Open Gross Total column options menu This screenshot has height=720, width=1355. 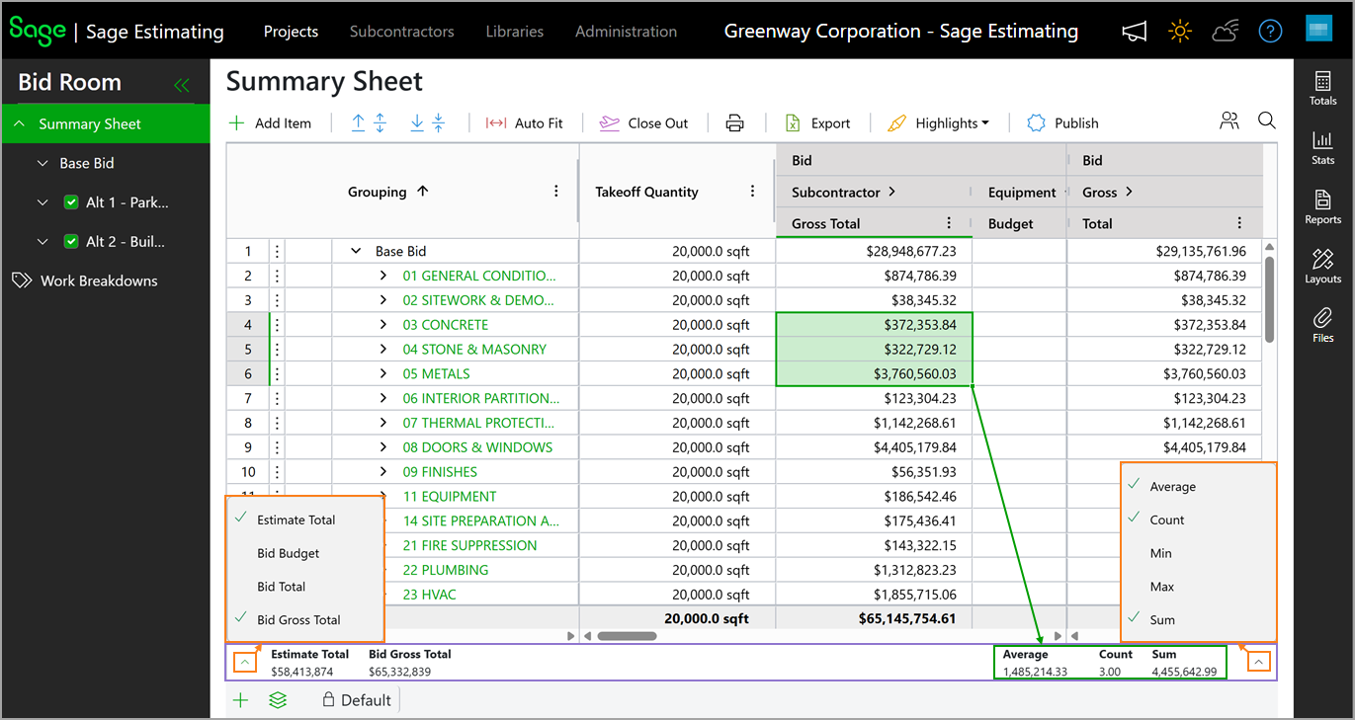coord(950,223)
